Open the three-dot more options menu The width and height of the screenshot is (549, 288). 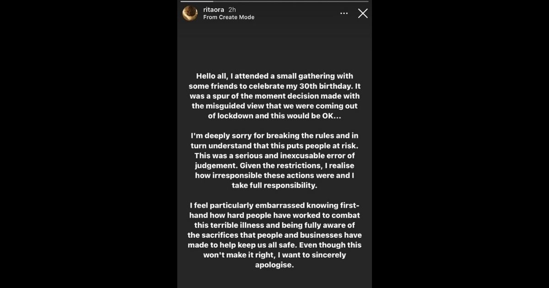[344, 13]
